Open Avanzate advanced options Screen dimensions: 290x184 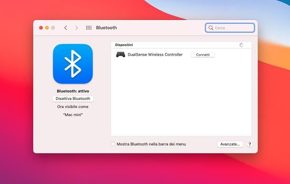point(230,144)
